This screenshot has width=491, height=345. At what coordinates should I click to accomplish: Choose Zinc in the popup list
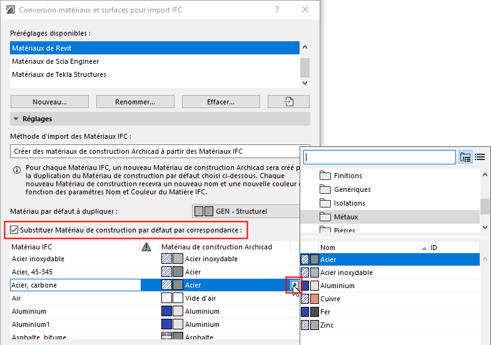pyautogui.click(x=390, y=325)
